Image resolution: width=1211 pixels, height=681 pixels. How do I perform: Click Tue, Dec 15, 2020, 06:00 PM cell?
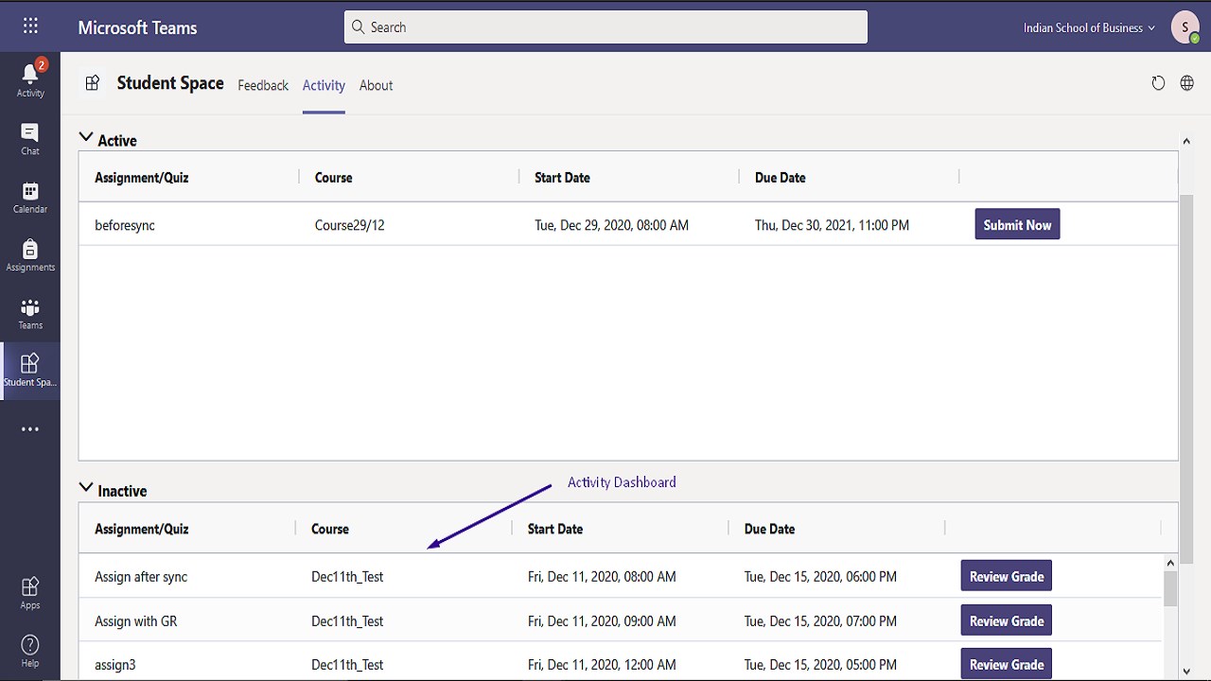click(820, 577)
